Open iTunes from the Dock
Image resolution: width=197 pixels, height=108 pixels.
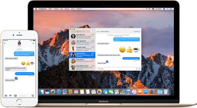134,92
